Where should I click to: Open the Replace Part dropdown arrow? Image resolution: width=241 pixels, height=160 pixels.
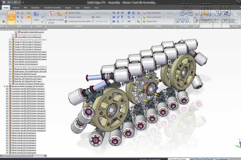click(x=158, y=21)
